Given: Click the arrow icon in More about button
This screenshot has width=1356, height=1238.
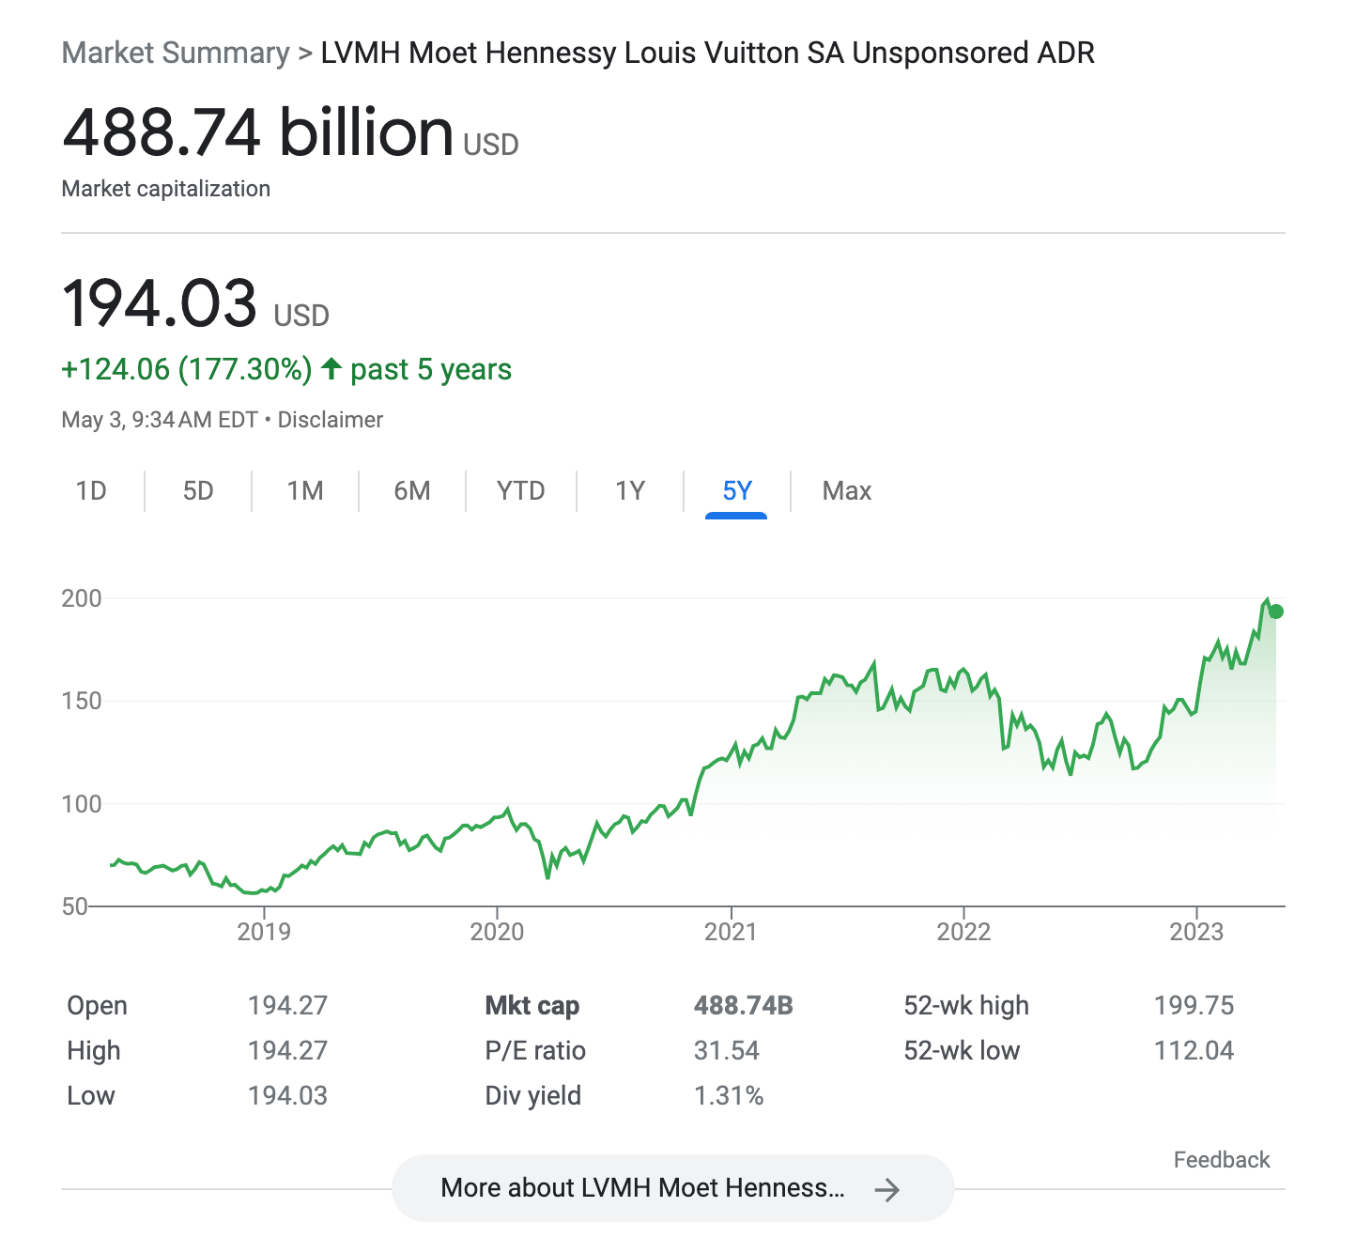Looking at the screenshot, I should 886,1190.
